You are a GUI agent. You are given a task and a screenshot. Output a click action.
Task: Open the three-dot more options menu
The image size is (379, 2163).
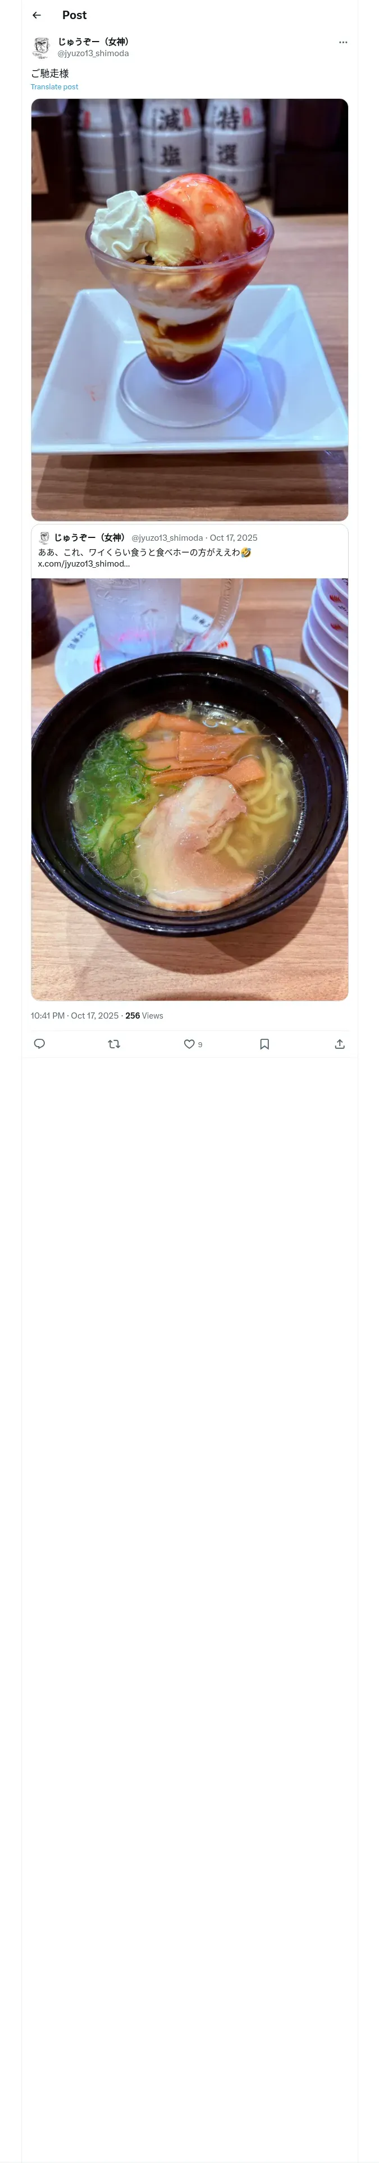point(343,42)
